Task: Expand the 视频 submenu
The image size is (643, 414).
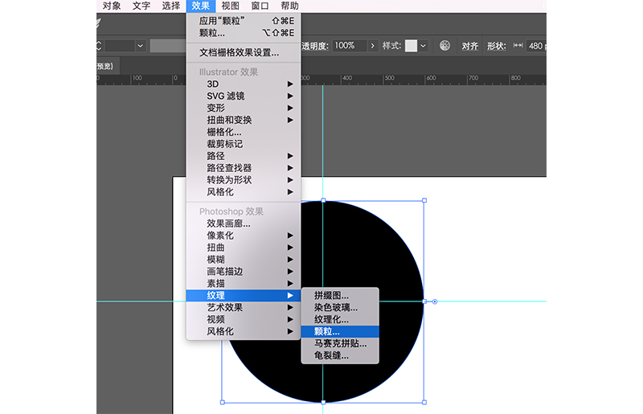Action: point(244,319)
